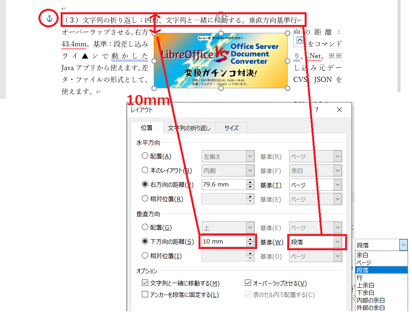Decrease the 10 mm value with the down arrow
This screenshot has height=312, width=412.
[x=250, y=244]
